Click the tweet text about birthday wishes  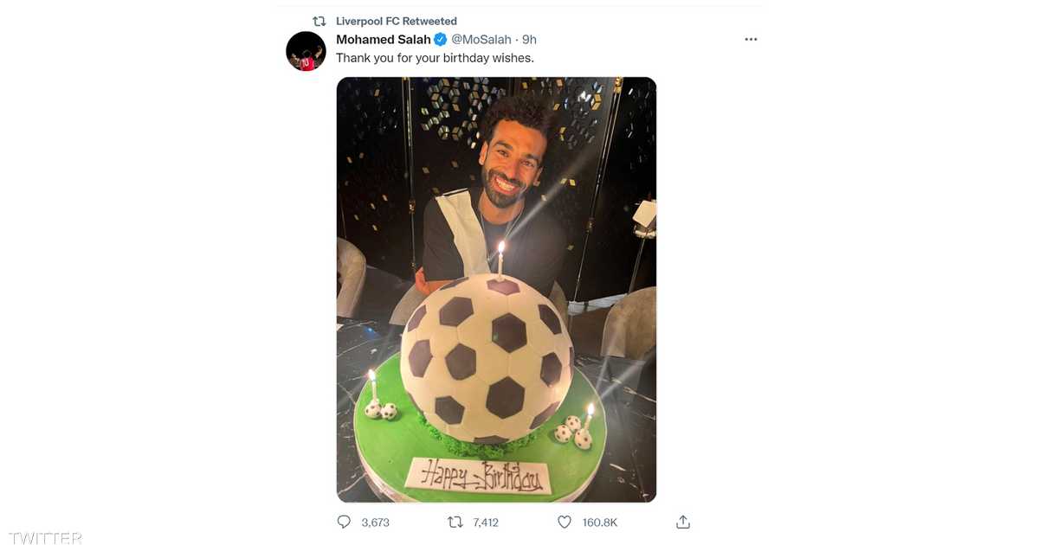[x=435, y=59]
